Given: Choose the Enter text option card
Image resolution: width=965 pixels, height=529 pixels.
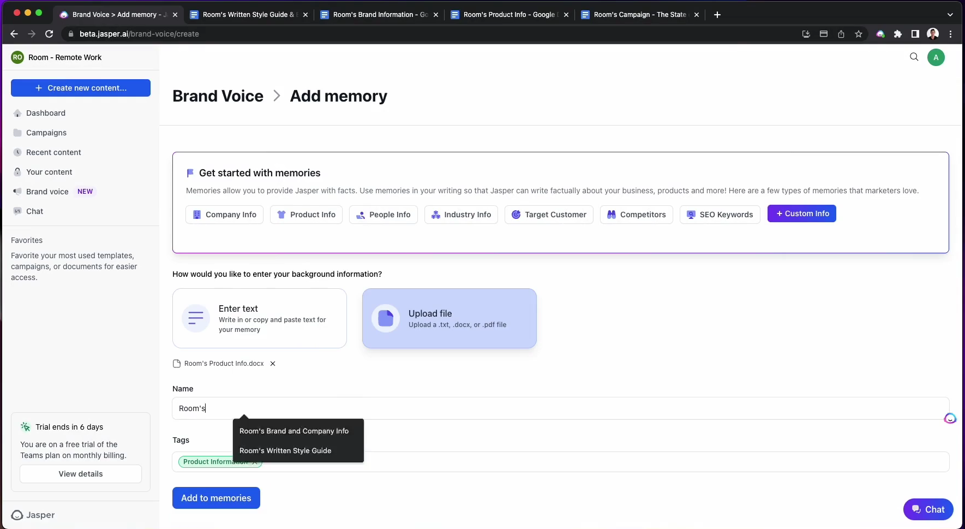Looking at the screenshot, I should click(260, 318).
